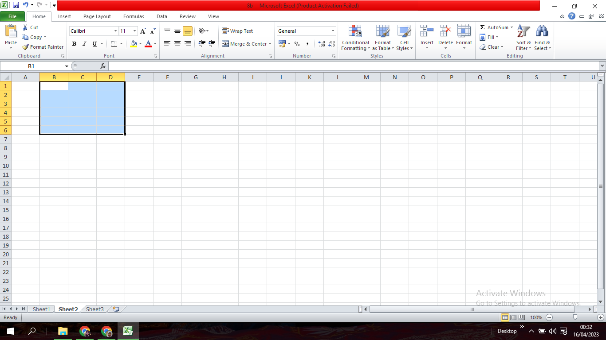Shrink font size with the small A icon
This screenshot has width=606, height=340.
pos(153,31)
